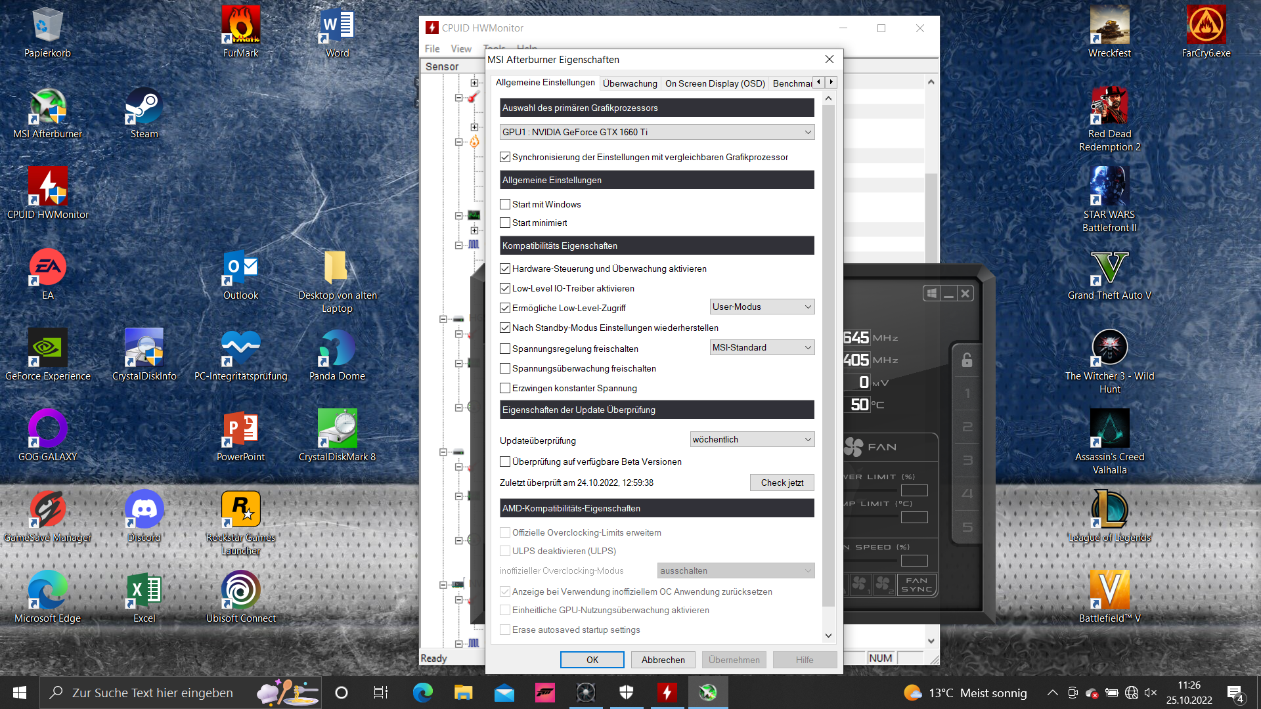Click the HWMonitor icon in the taskbar
The image size is (1261, 709).
(x=667, y=693)
